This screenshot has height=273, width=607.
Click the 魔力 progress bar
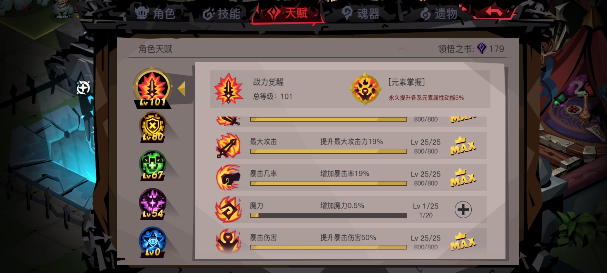pos(328,215)
